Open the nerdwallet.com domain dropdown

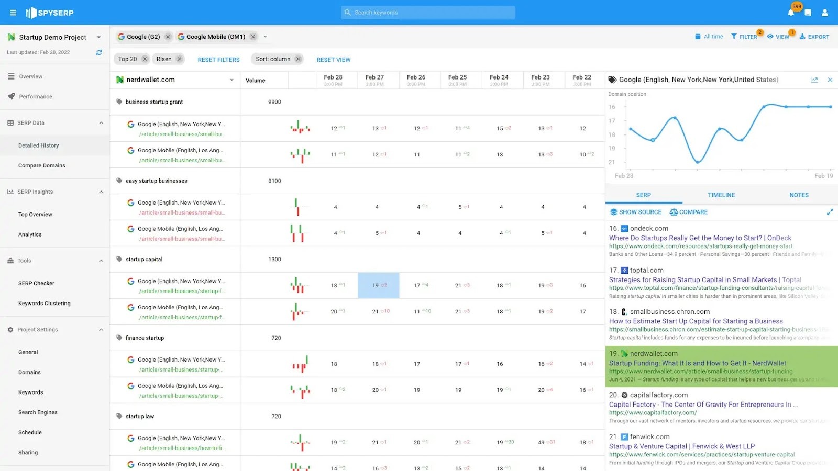pos(231,80)
